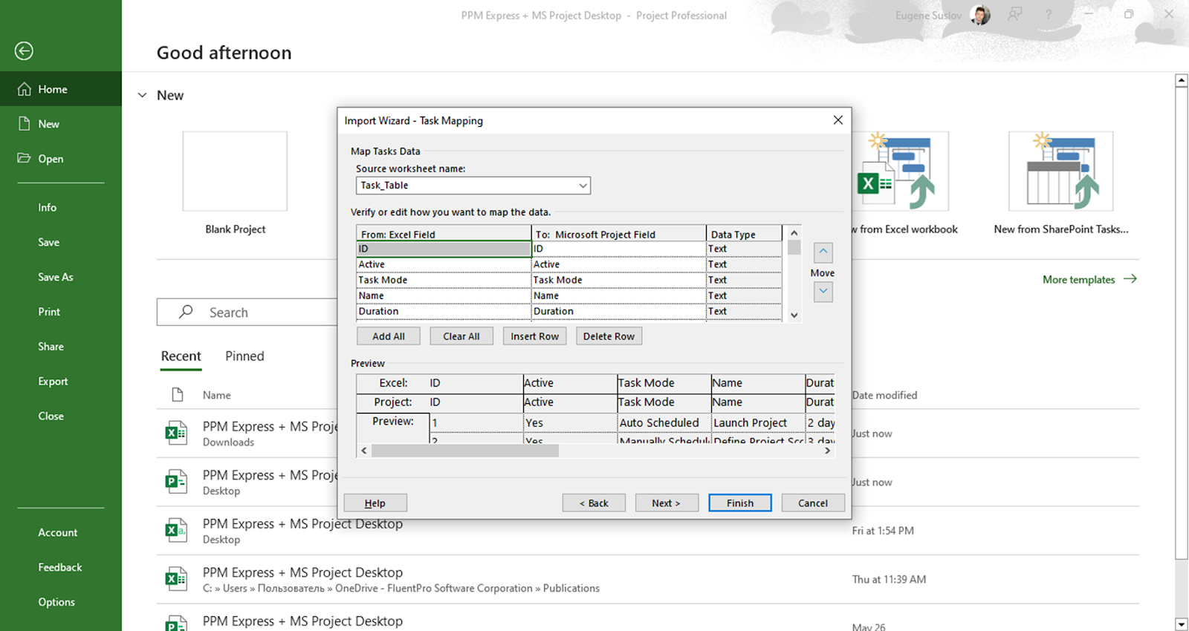Click the Clear All button

[461, 336]
